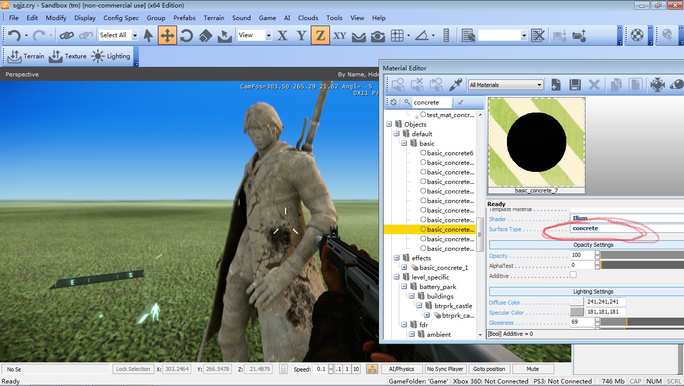Image resolution: width=684 pixels, height=386 pixels.
Task: Open the File menu
Action: tap(14, 18)
